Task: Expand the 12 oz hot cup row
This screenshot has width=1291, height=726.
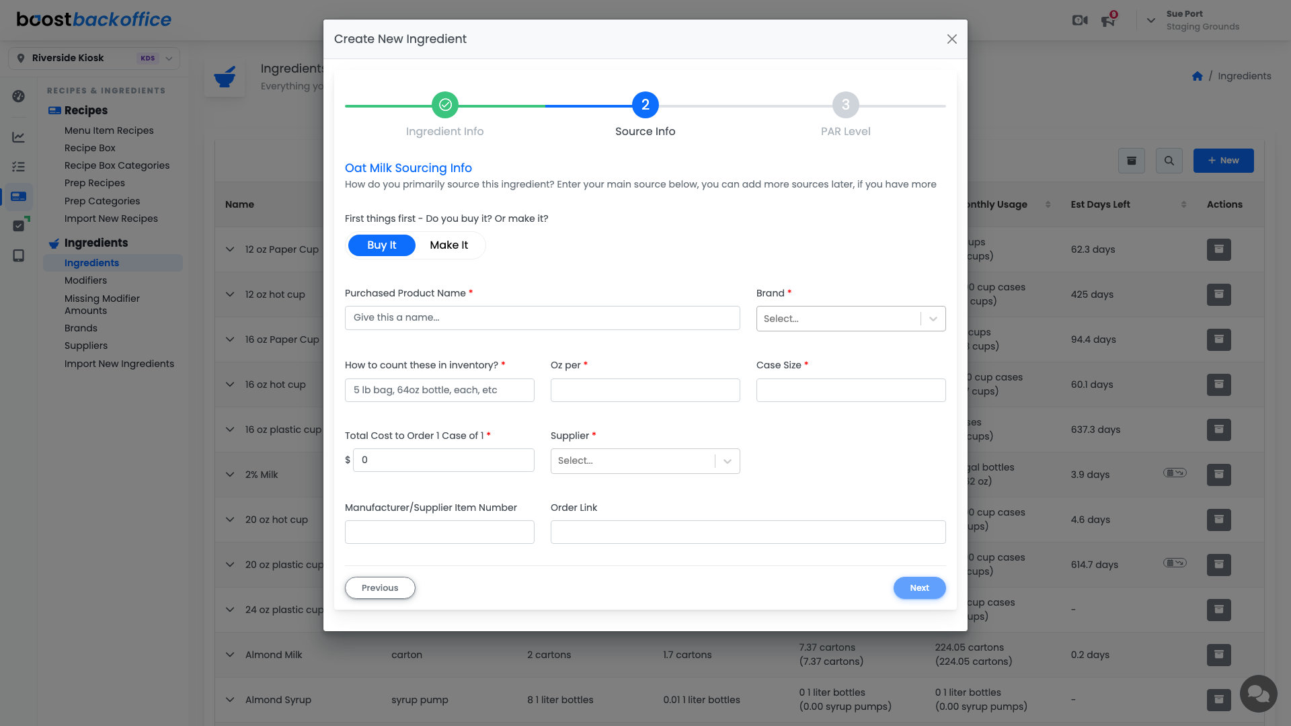Action: click(x=230, y=294)
